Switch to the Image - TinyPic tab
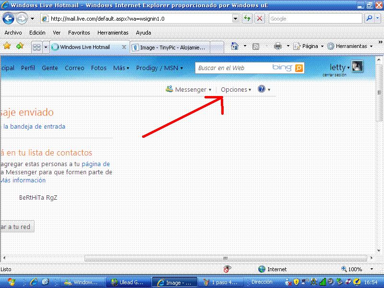This screenshot has width=384, height=288. click(170, 47)
